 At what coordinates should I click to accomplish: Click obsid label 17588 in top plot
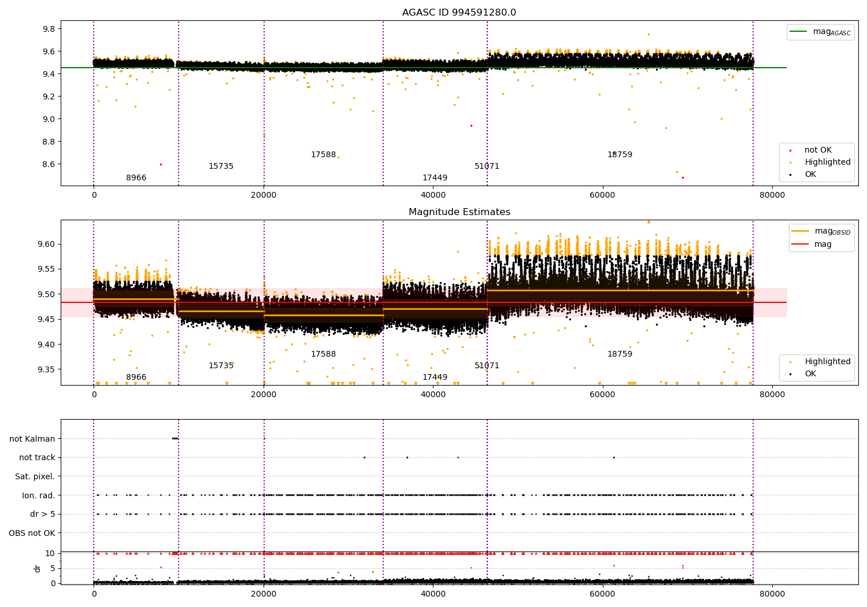(324, 155)
